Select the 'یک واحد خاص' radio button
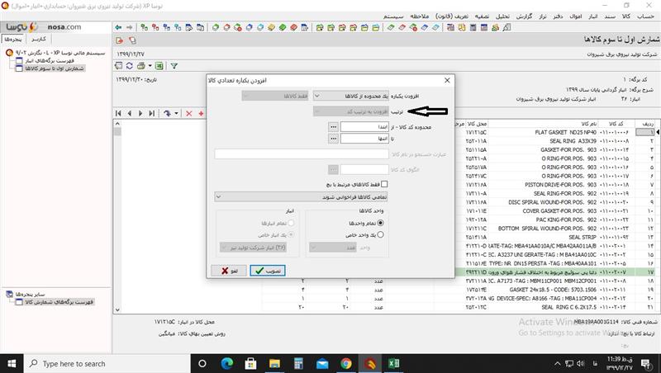The height and width of the screenshot is (373, 661). (380, 234)
